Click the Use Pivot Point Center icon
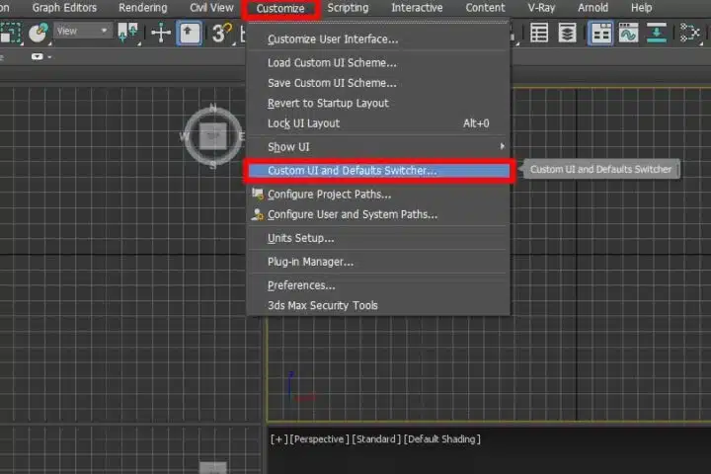Viewport: 711px width, 474px height. tap(127, 34)
